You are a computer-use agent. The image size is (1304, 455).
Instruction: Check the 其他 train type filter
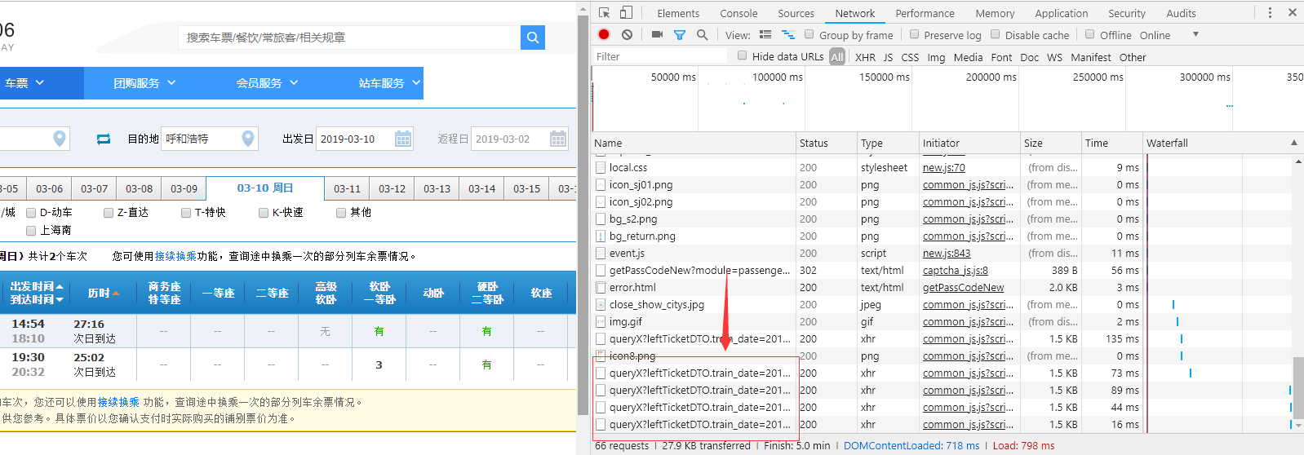(x=341, y=213)
